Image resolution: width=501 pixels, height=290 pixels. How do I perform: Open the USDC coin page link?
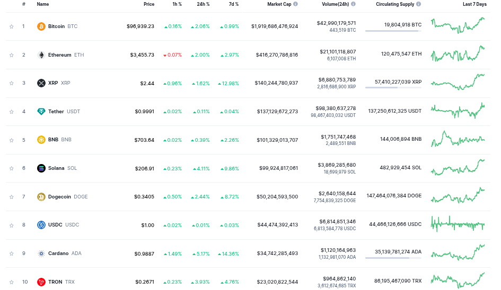(63, 225)
